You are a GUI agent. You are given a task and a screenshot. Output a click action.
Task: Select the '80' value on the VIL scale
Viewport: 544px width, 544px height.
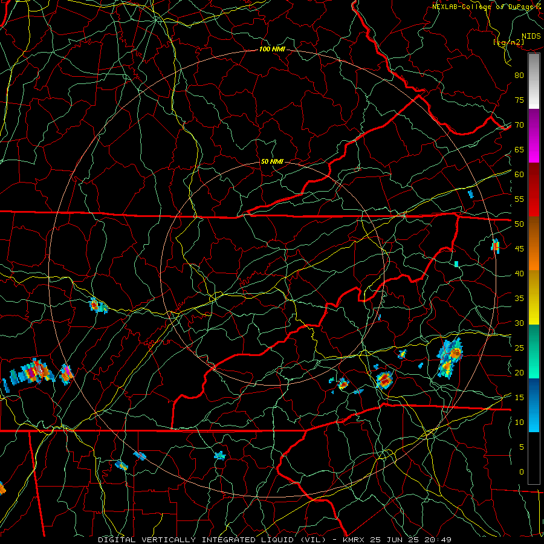point(519,76)
